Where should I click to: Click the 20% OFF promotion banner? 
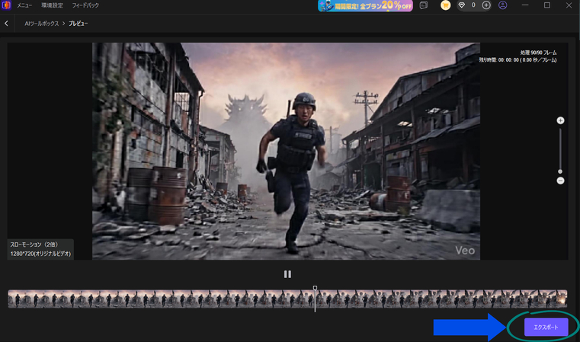pyautogui.click(x=366, y=5)
